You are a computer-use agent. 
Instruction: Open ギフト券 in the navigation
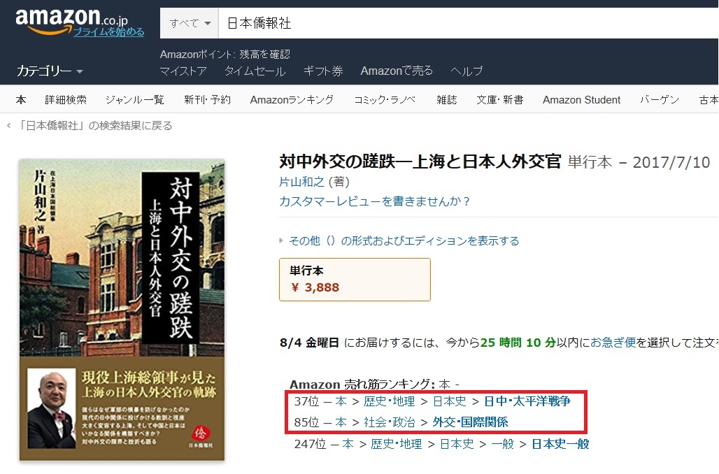coord(323,71)
